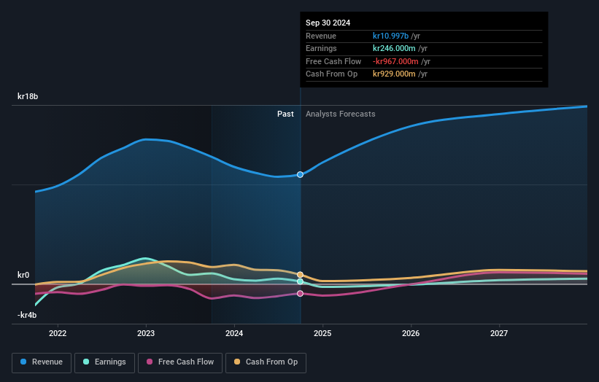Screen dimensions: 599x382
Task: Click the Earnings data point marker
Action: (301, 281)
